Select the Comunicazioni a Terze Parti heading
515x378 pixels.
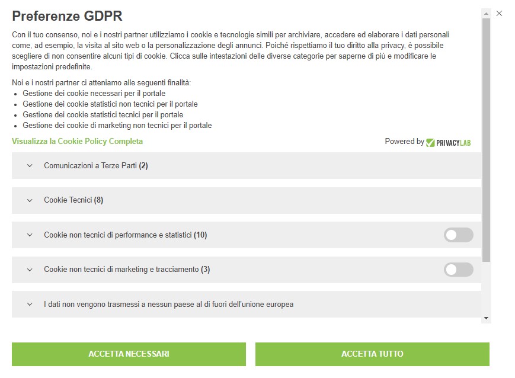click(x=96, y=166)
